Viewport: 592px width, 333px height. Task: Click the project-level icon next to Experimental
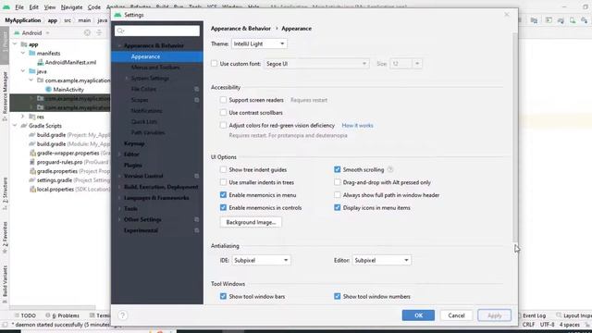[197, 230]
